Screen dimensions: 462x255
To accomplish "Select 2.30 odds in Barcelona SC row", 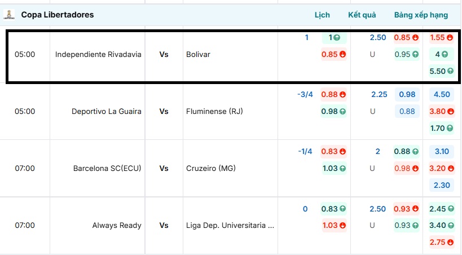I will [441, 185].
